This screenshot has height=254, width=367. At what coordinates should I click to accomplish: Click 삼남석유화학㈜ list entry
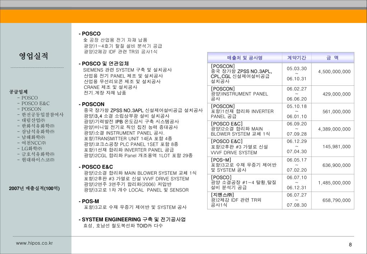(38, 132)
